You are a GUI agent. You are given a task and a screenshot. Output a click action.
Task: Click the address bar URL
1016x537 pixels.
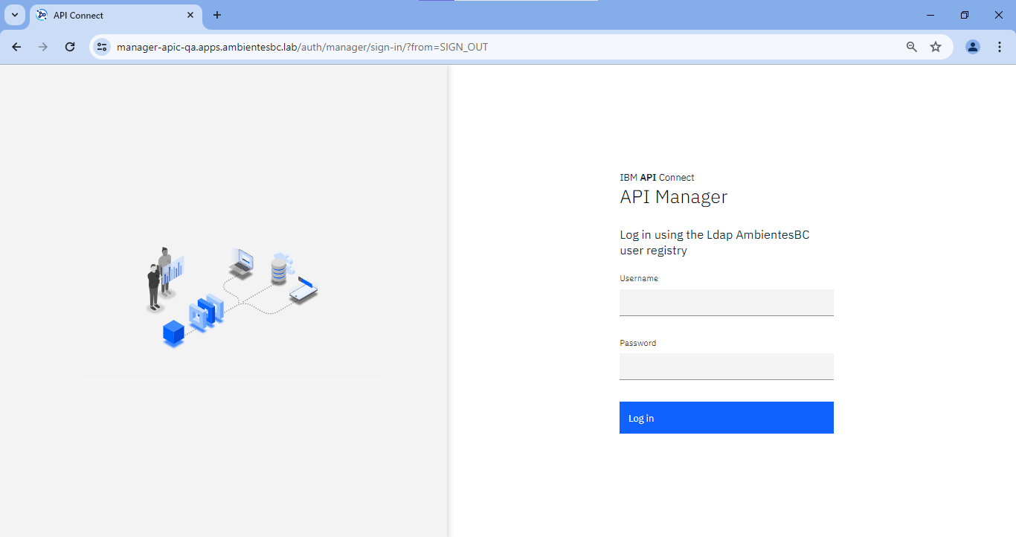(x=302, y=47)
